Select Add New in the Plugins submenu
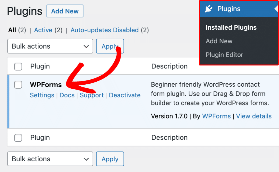 219,41
